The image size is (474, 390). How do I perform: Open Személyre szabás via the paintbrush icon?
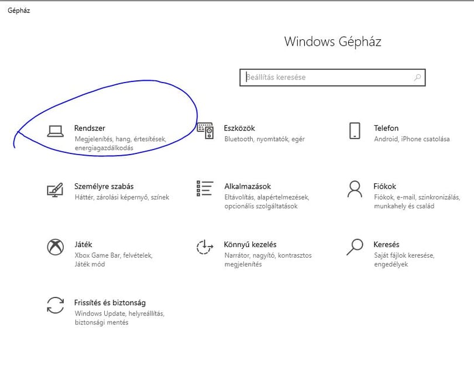tap(55, 190)
